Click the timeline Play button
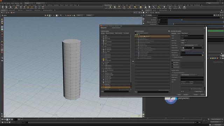The height and width of the screenshot is (126, 224). (9, 119)
